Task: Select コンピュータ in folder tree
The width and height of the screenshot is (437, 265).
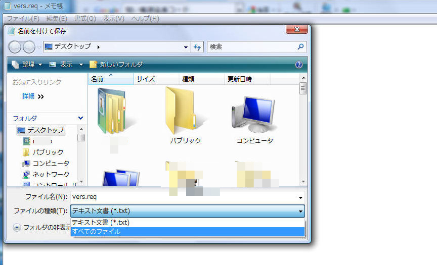Action: coord(46,163)
